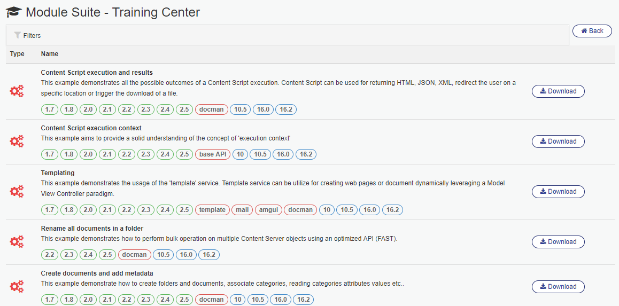
Task: Click the 'mail' tag badge
Action: tap(242, 210)
